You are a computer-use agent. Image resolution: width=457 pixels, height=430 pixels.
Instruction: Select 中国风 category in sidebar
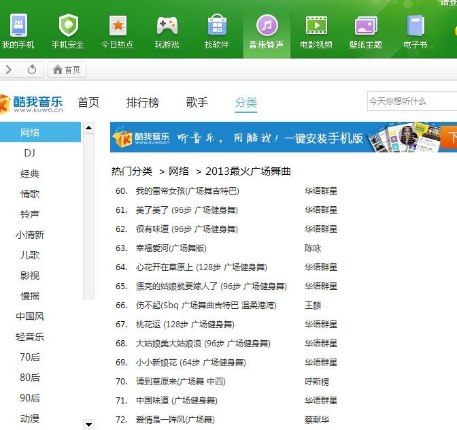[x=29, y=316]
